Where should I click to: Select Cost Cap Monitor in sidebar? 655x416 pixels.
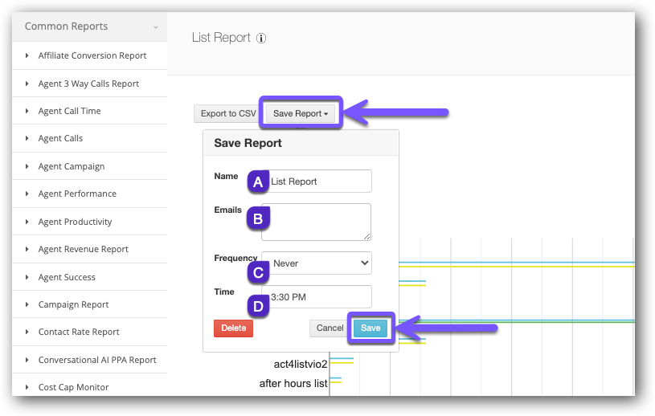73,387
